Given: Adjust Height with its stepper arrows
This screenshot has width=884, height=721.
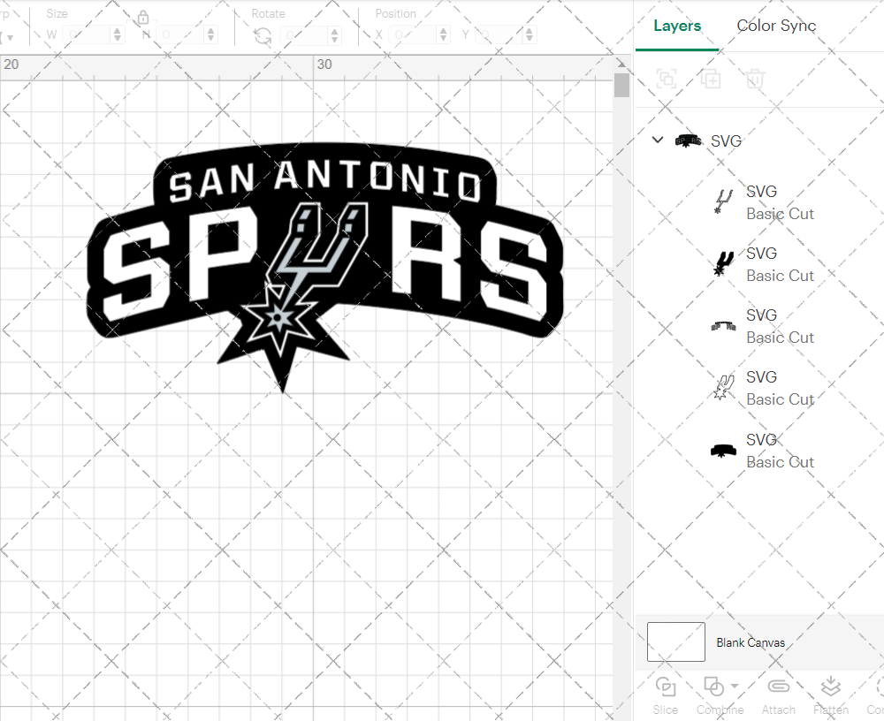Looking at the screenshot, I should point(211,35).
